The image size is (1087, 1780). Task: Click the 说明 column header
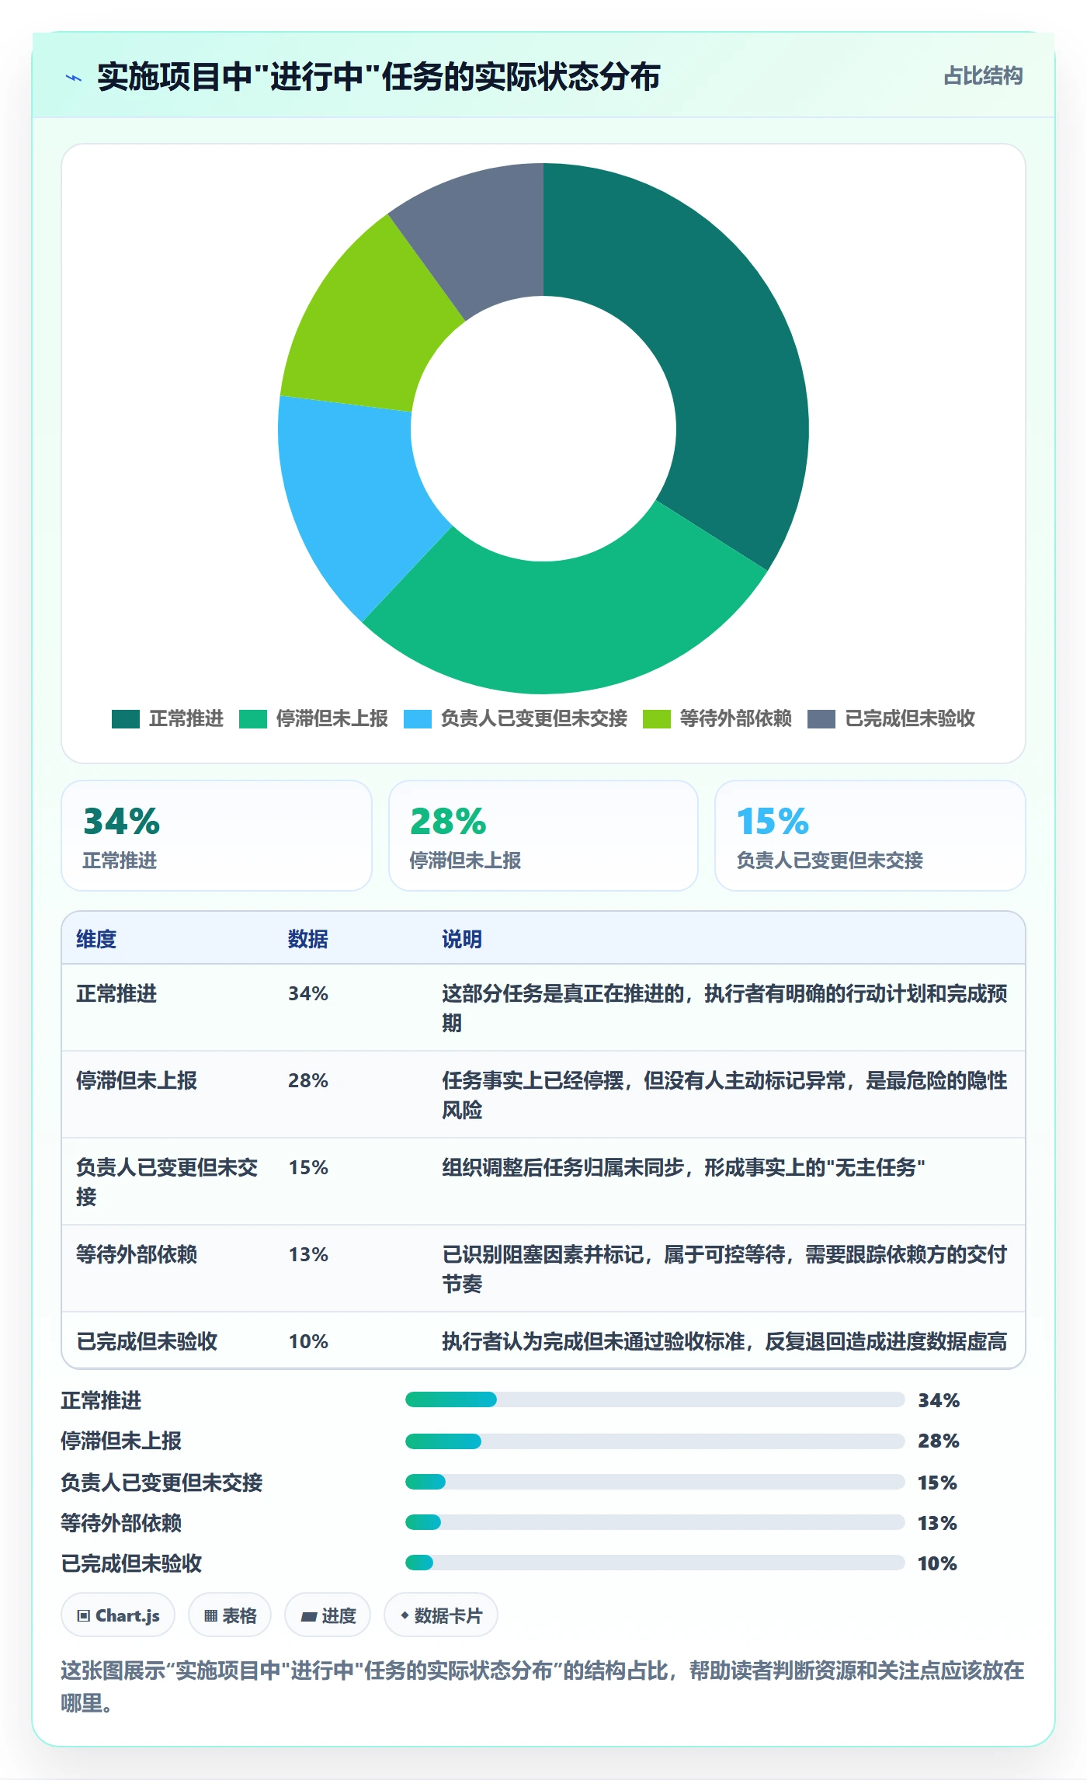(x=462, y=939)
